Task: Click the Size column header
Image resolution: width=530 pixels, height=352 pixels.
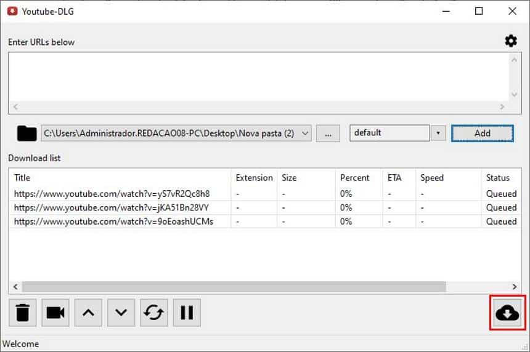Action: pyautogui.click(x=306, y=178)
